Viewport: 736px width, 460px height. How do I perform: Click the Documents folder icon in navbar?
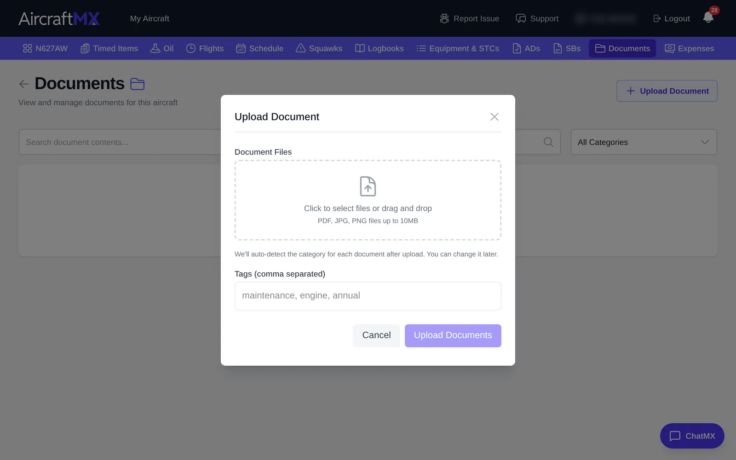[600, 48]
